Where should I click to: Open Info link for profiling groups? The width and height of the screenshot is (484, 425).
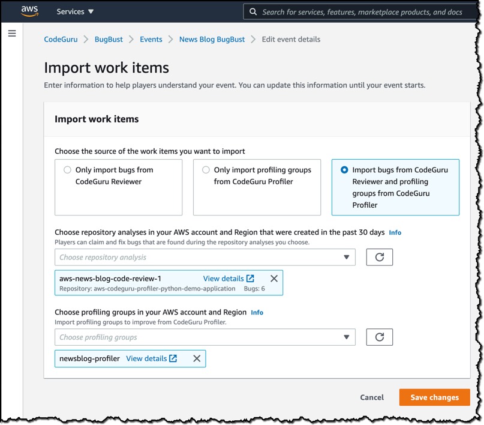point(257,313)
